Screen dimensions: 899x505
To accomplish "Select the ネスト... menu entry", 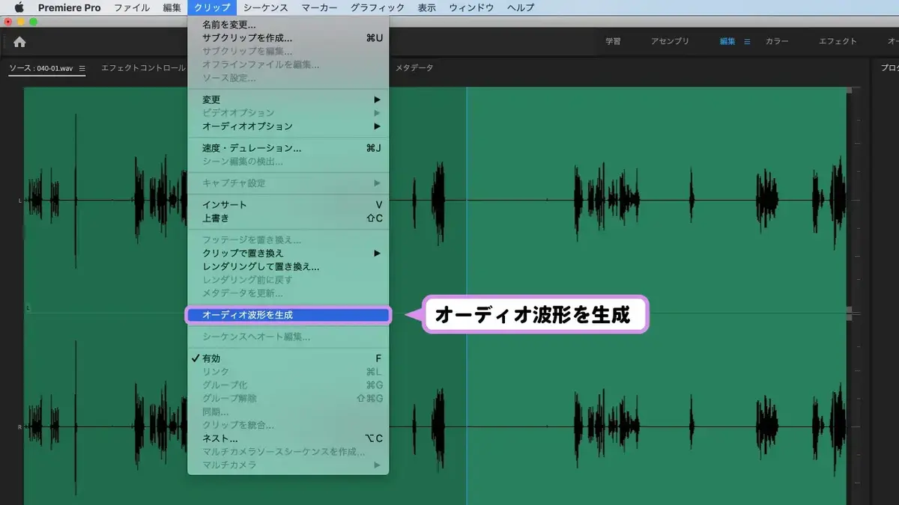I will pyautogui.click(x=288, y=438).
